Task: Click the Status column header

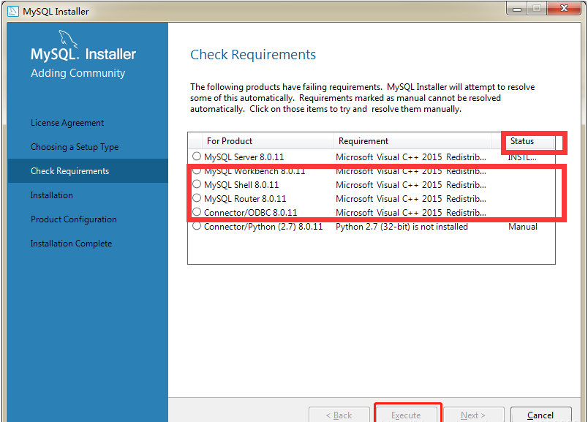Action: coord(521,141)
